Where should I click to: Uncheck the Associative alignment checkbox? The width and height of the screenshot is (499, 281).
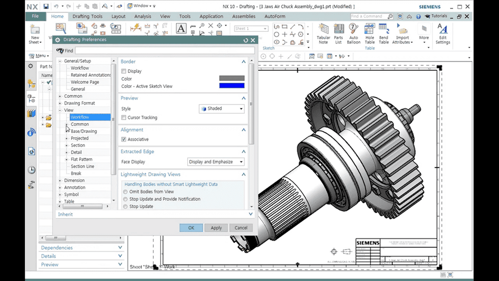pyautogui.click(x=124, y=139)
